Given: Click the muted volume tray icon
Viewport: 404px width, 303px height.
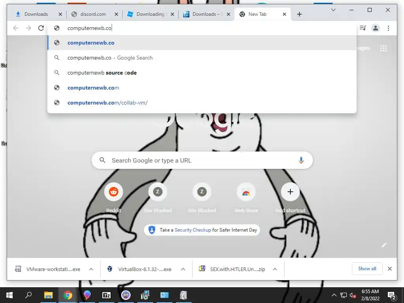Looking at the screenshot, I should [x=353, y=295].
